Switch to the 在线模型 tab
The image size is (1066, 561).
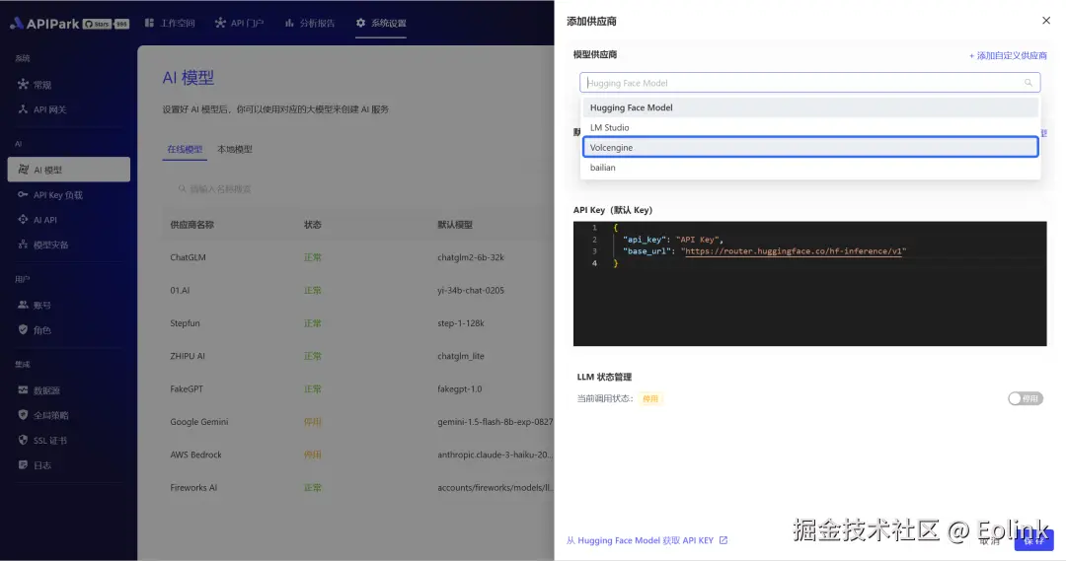point(185,150)
